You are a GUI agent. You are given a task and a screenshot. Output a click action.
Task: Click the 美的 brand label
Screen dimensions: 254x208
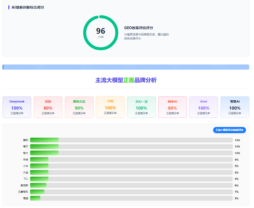click(26, 140)
